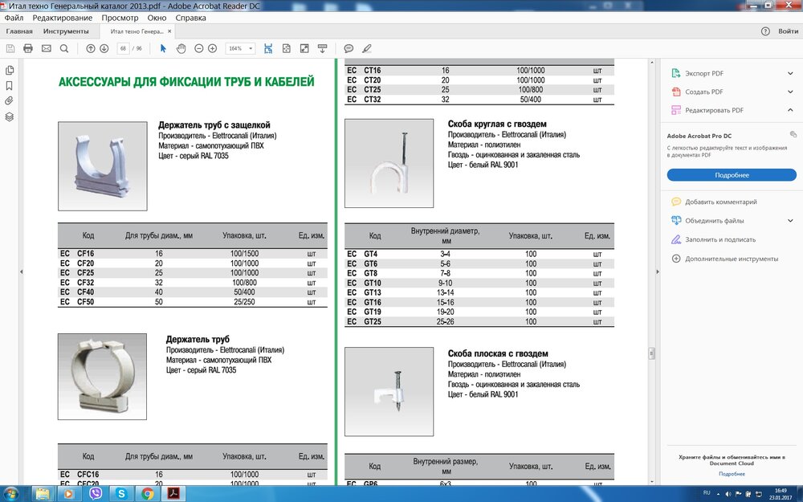Switch to the Главная tab
The image size is (803, 502).
point(19,31)
